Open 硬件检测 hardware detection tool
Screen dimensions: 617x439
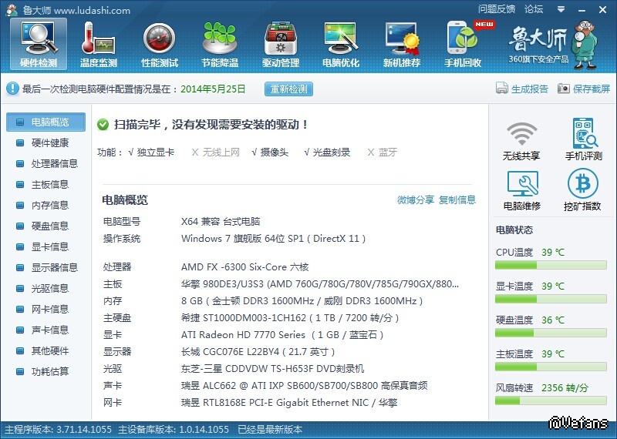click(x=39, y=45)
